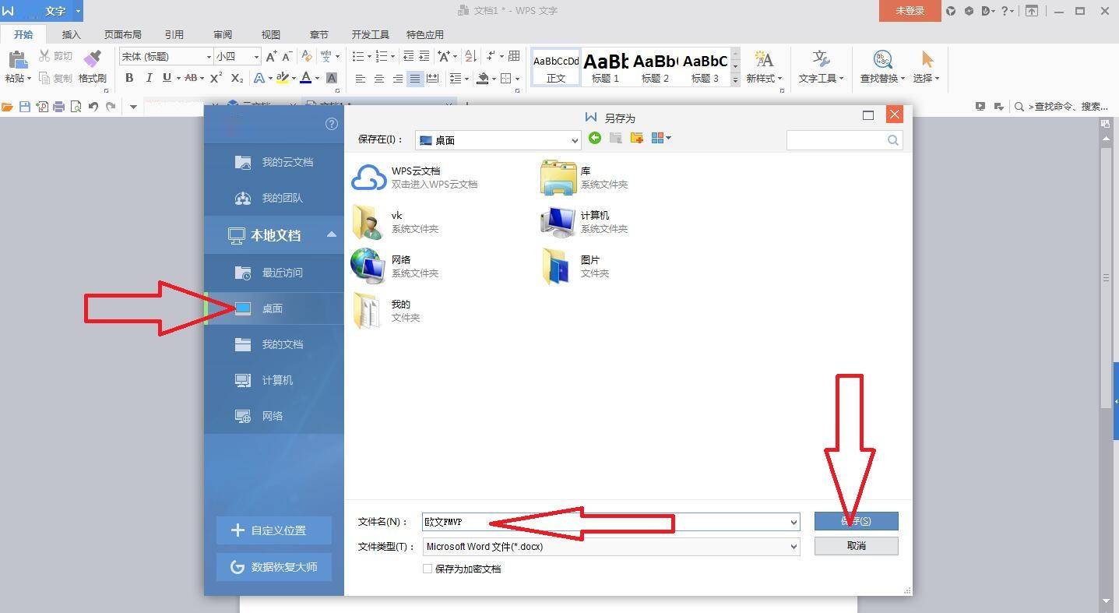Select the 标题 1 heading style thumbnail

606,67
